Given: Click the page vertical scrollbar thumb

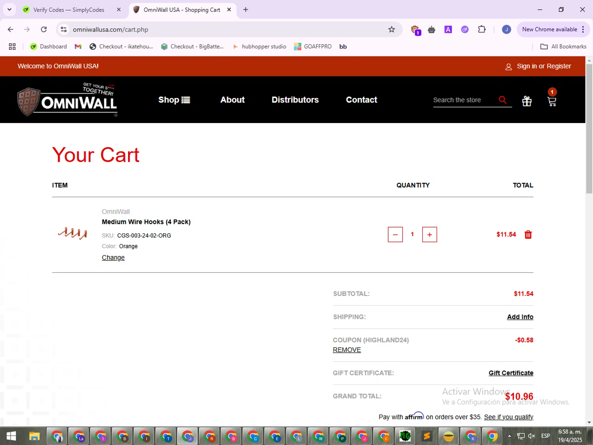Looking at the screenshot, I should (589, 129).
